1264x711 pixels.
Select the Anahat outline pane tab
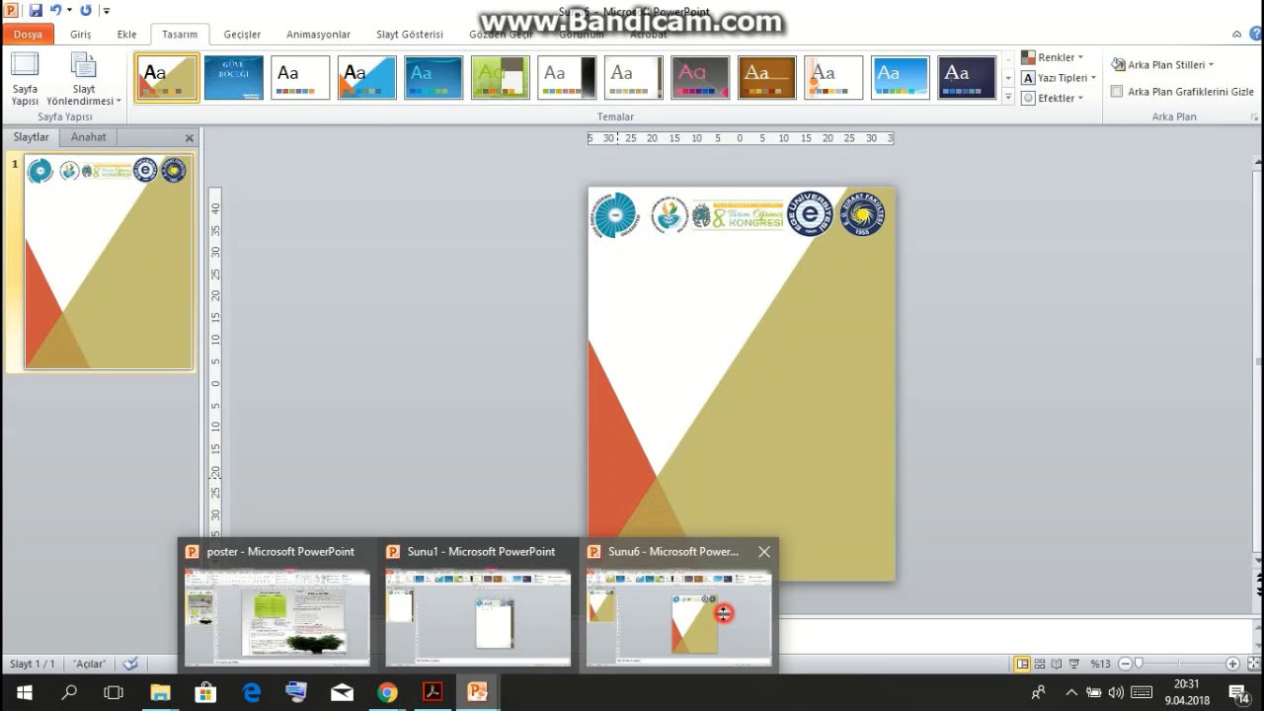(88, 137)
